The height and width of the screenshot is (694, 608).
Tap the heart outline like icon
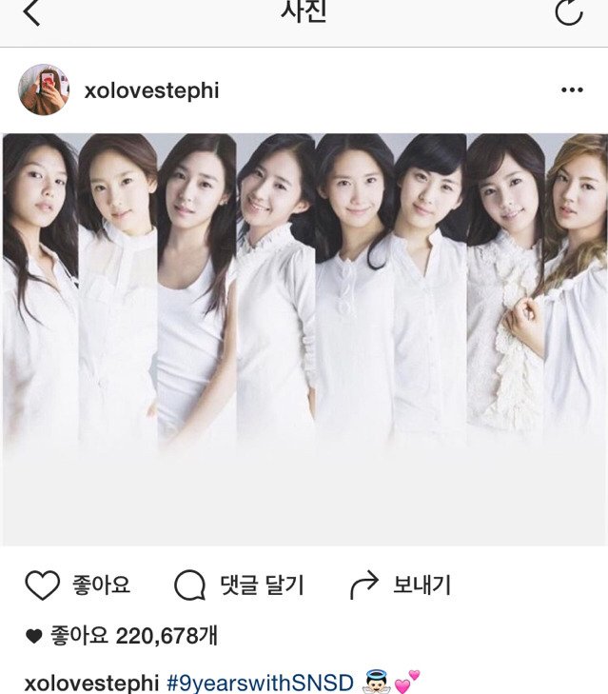coord(42,585)
